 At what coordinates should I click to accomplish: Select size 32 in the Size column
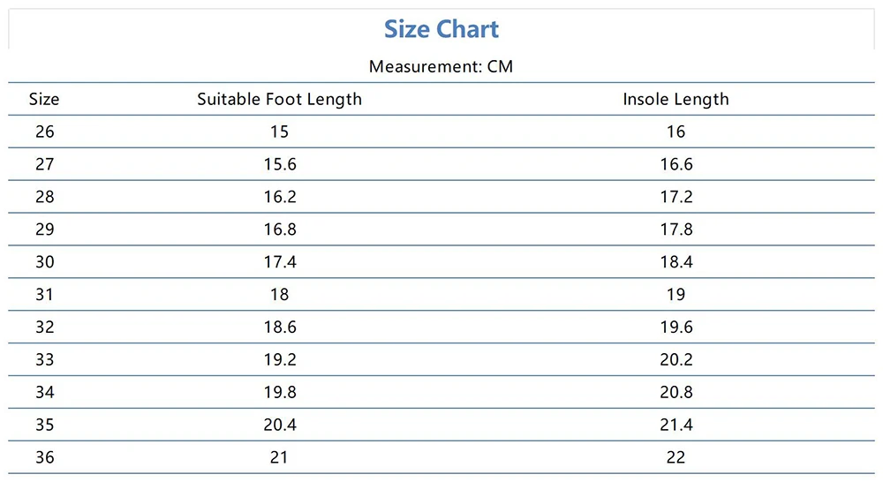44,328
